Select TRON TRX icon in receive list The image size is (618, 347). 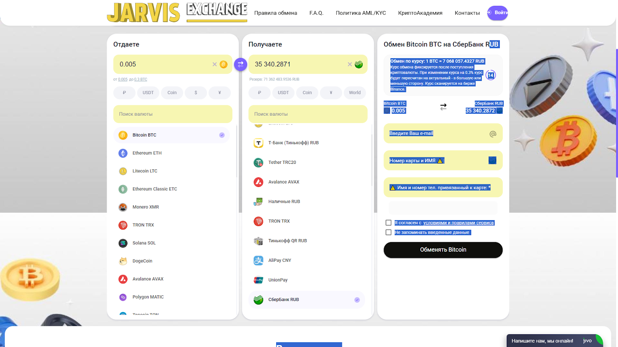258,221
